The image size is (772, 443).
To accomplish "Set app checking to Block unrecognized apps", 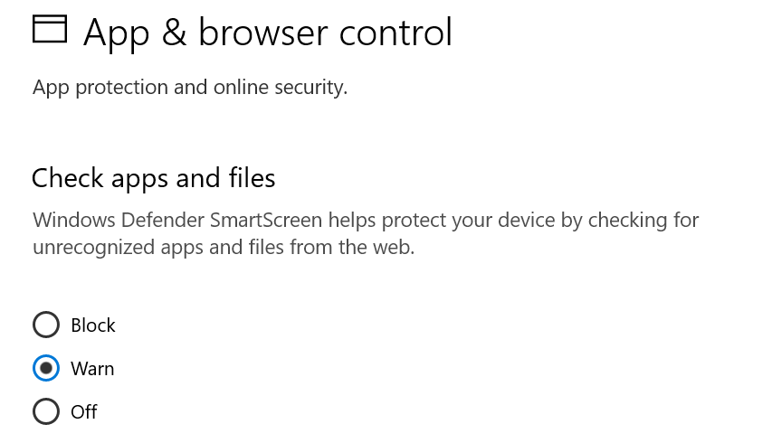I will [46, 325].
